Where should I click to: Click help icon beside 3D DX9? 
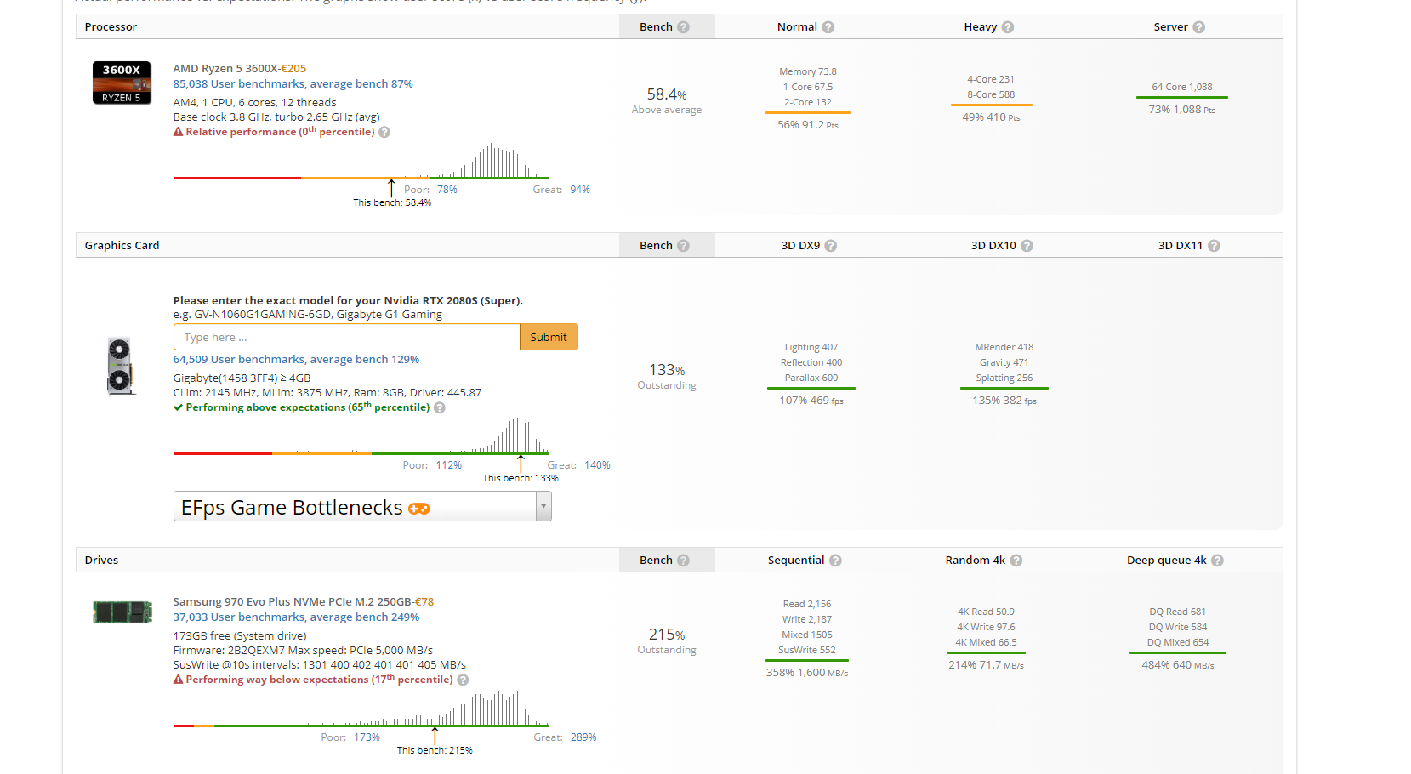(831, 246)
